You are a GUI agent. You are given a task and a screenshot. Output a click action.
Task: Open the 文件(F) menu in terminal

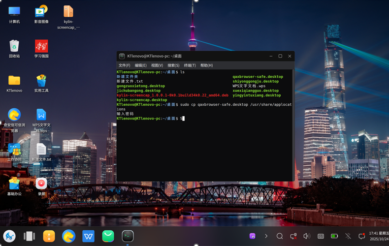(124, 65)
